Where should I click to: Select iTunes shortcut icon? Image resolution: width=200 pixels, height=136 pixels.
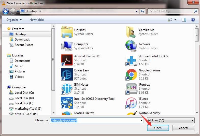click(131, 103)
